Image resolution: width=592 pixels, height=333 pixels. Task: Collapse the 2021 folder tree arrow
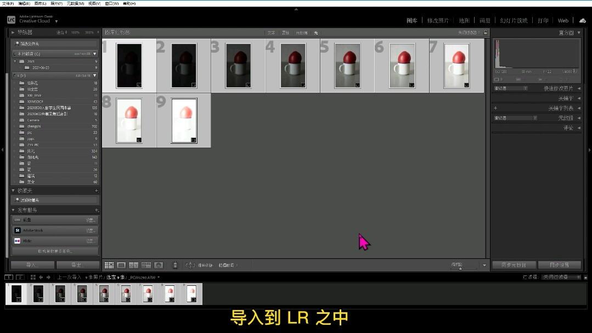click(x=15, y=61)
